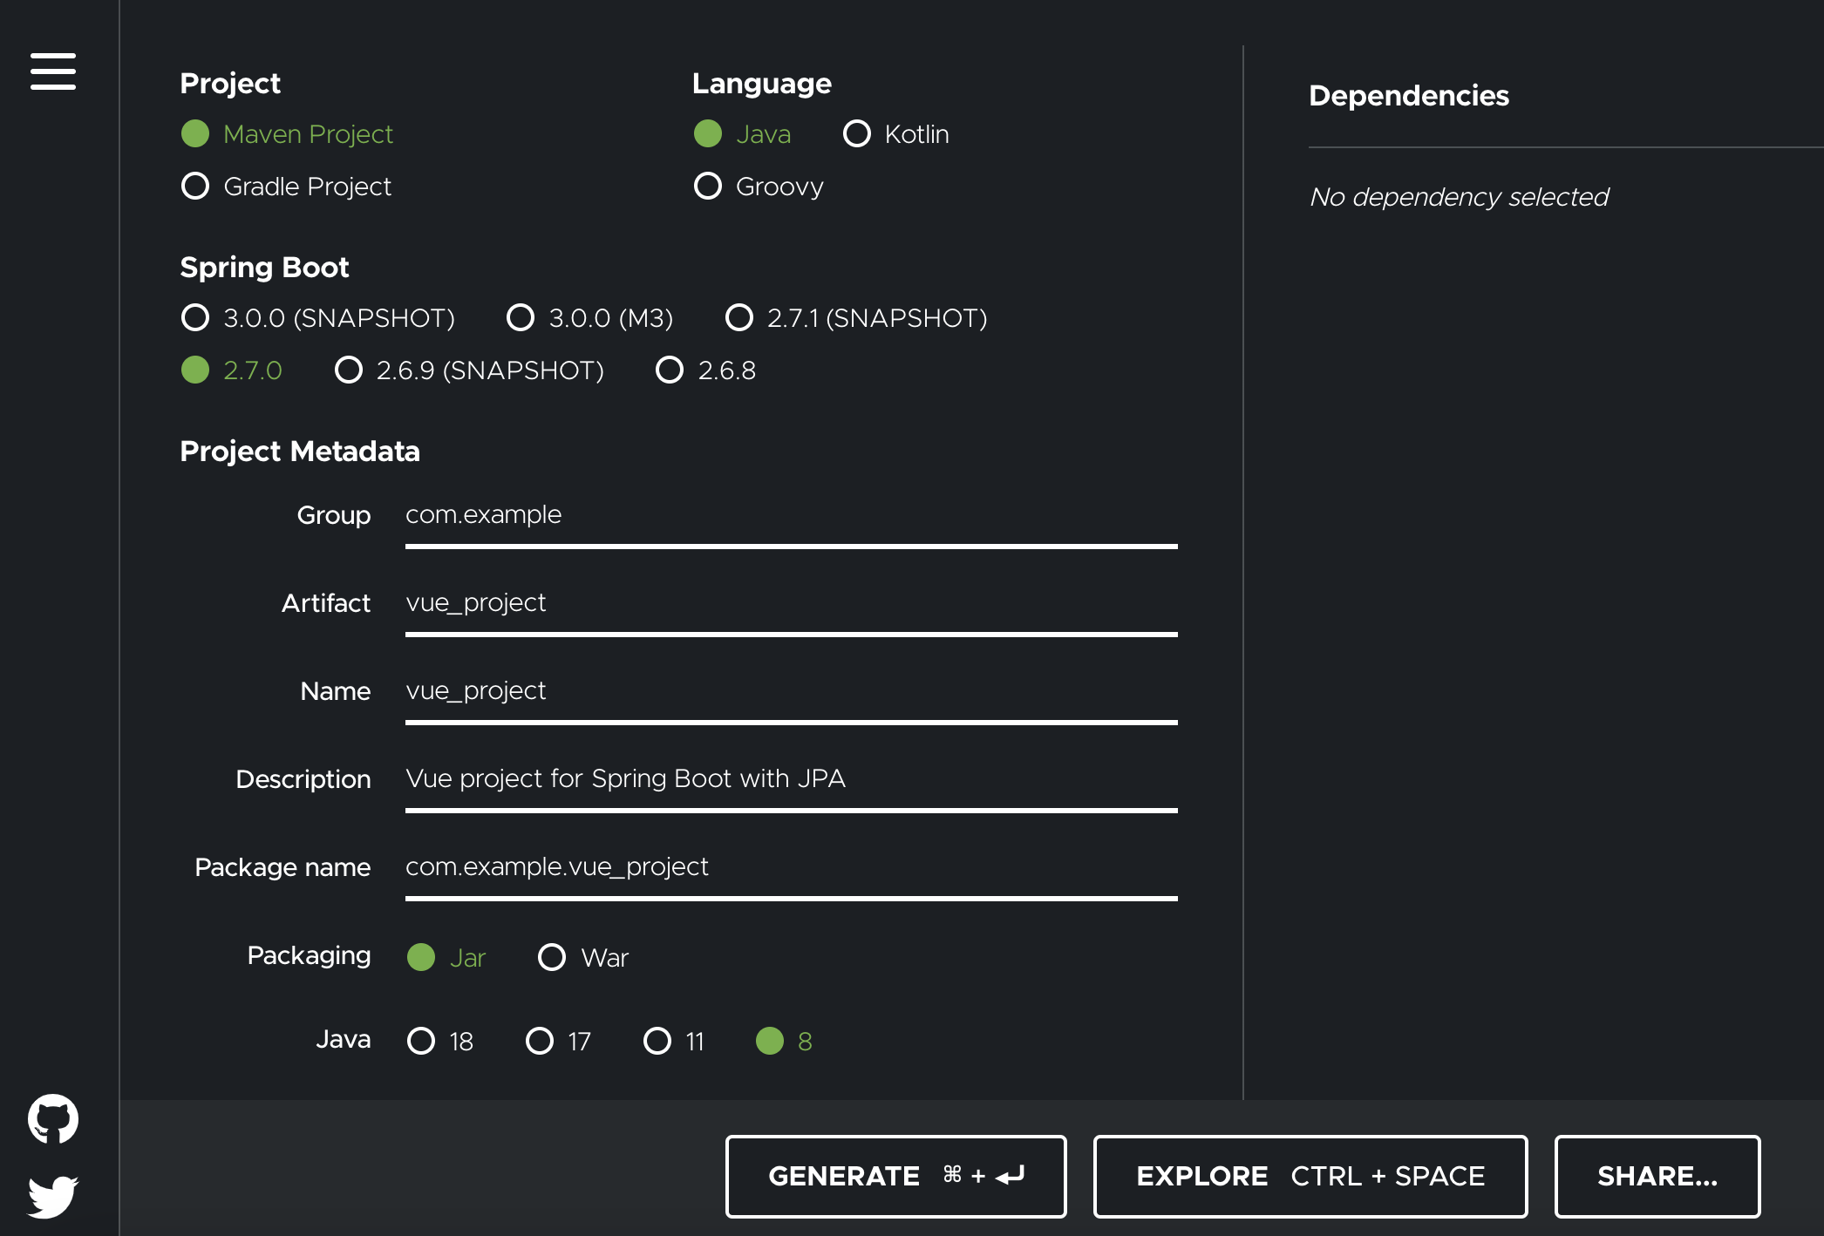Select Maven Project option
This screenshot has height=1236, width=1824.
tap(287, 134)
